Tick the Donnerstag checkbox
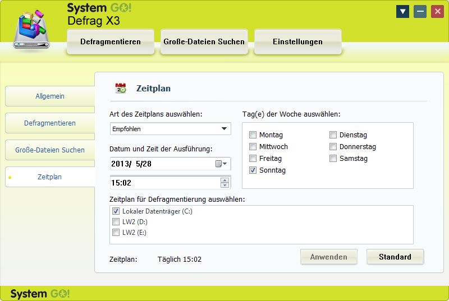 (333, 147)
